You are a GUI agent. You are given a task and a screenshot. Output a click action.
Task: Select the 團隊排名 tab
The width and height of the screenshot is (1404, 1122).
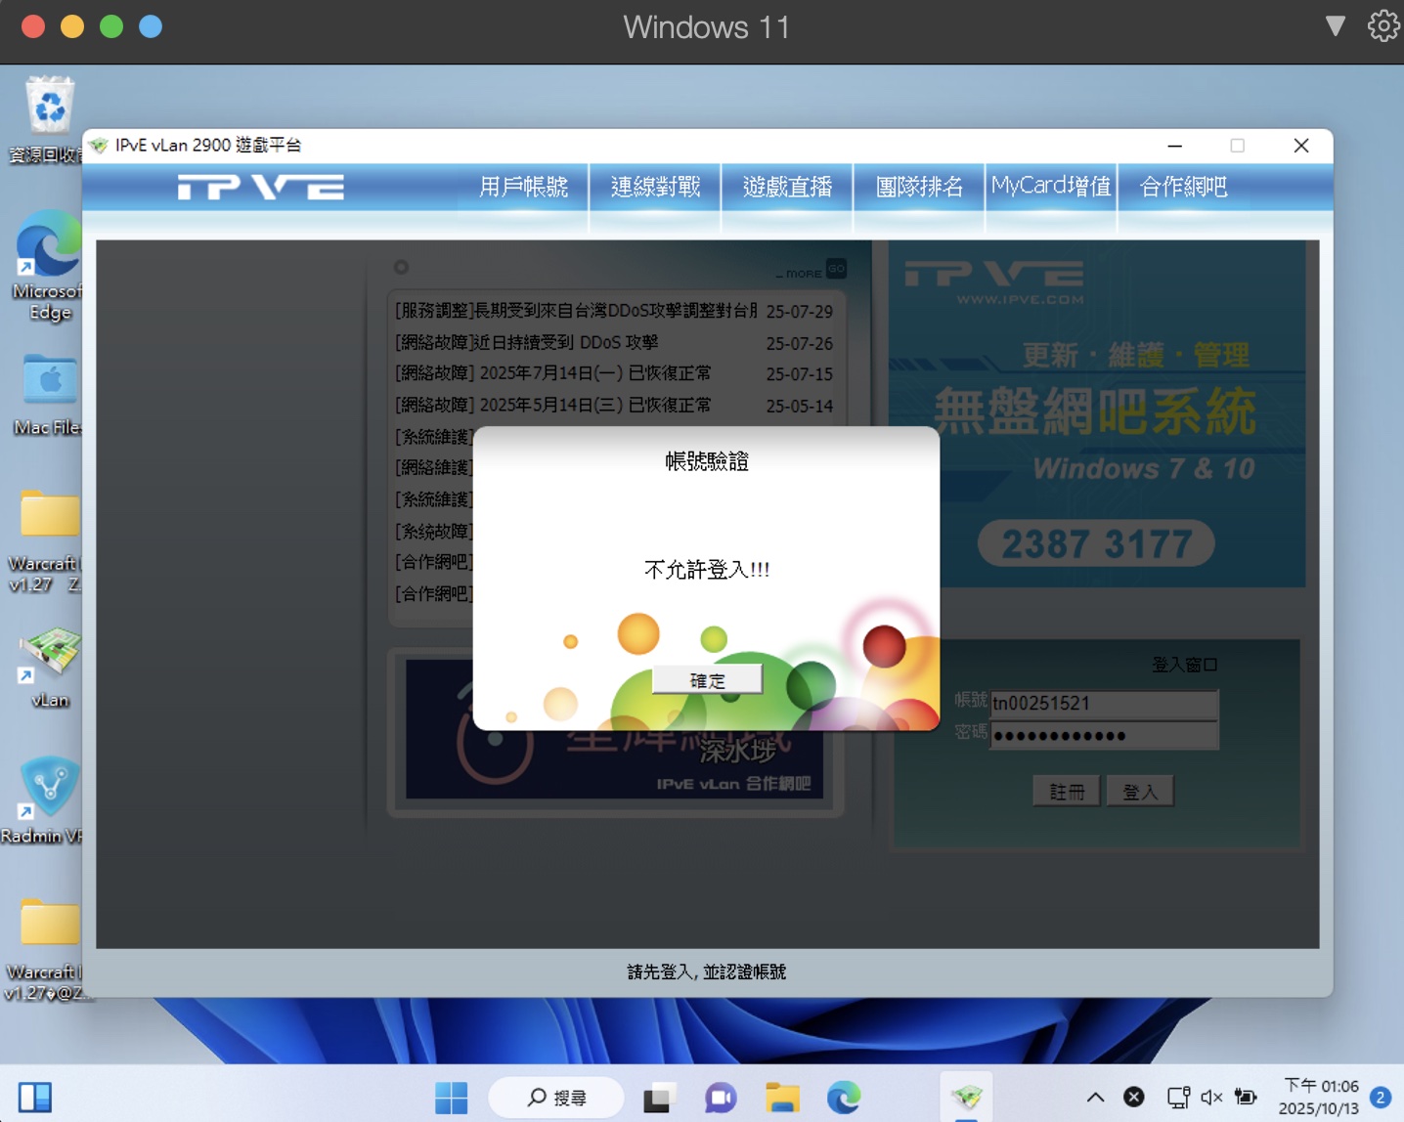coord(919,187)
